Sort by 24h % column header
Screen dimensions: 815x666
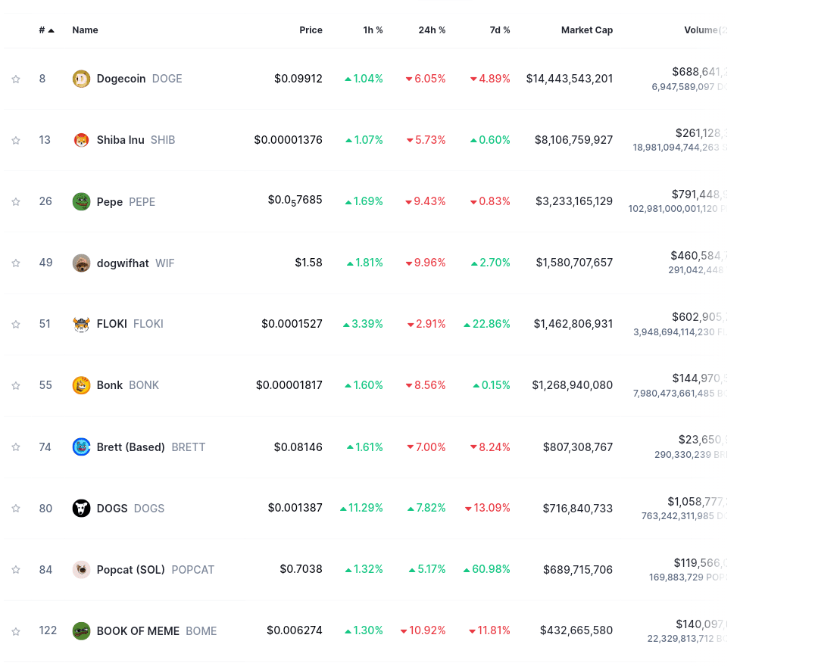(x=432, y=30)
